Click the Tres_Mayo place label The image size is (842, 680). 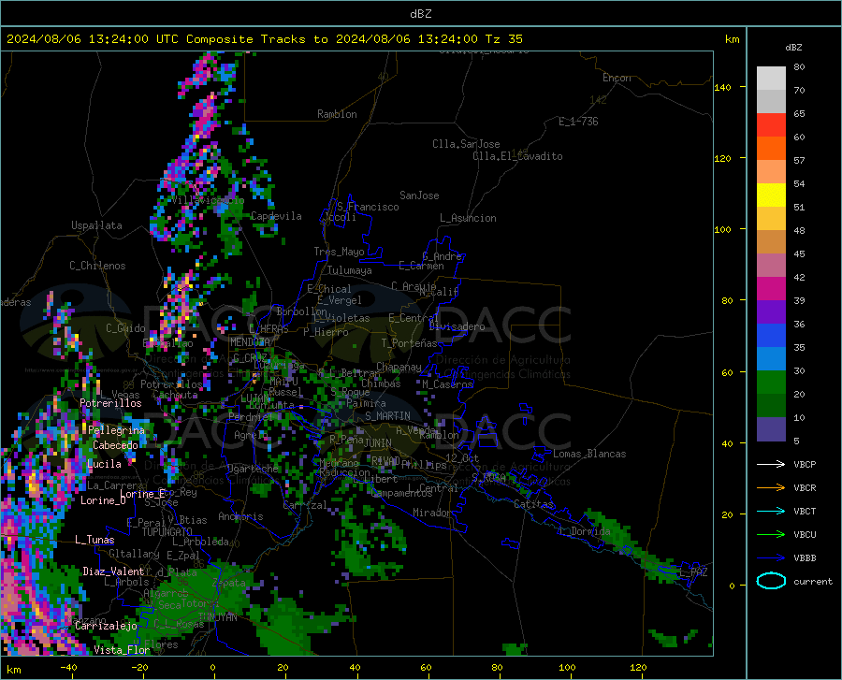[x=339, y=252]
